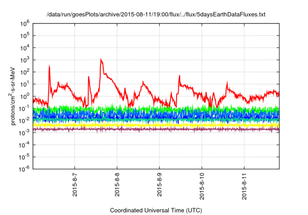
Task: Click the 10^4 y-axis tick label
Action: point(25,48)
